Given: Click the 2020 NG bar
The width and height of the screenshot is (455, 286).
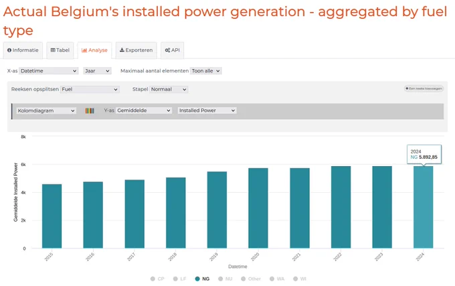Looking at the screenshot, I should [258, 208].
